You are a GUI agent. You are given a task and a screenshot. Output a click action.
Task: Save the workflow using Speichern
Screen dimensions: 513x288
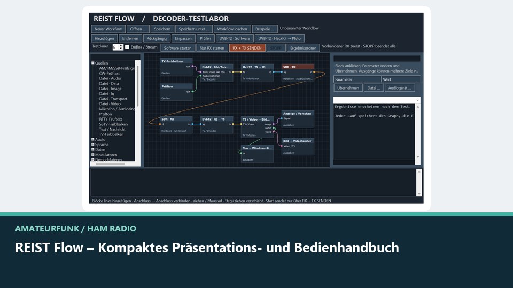[x=162, y=29]
